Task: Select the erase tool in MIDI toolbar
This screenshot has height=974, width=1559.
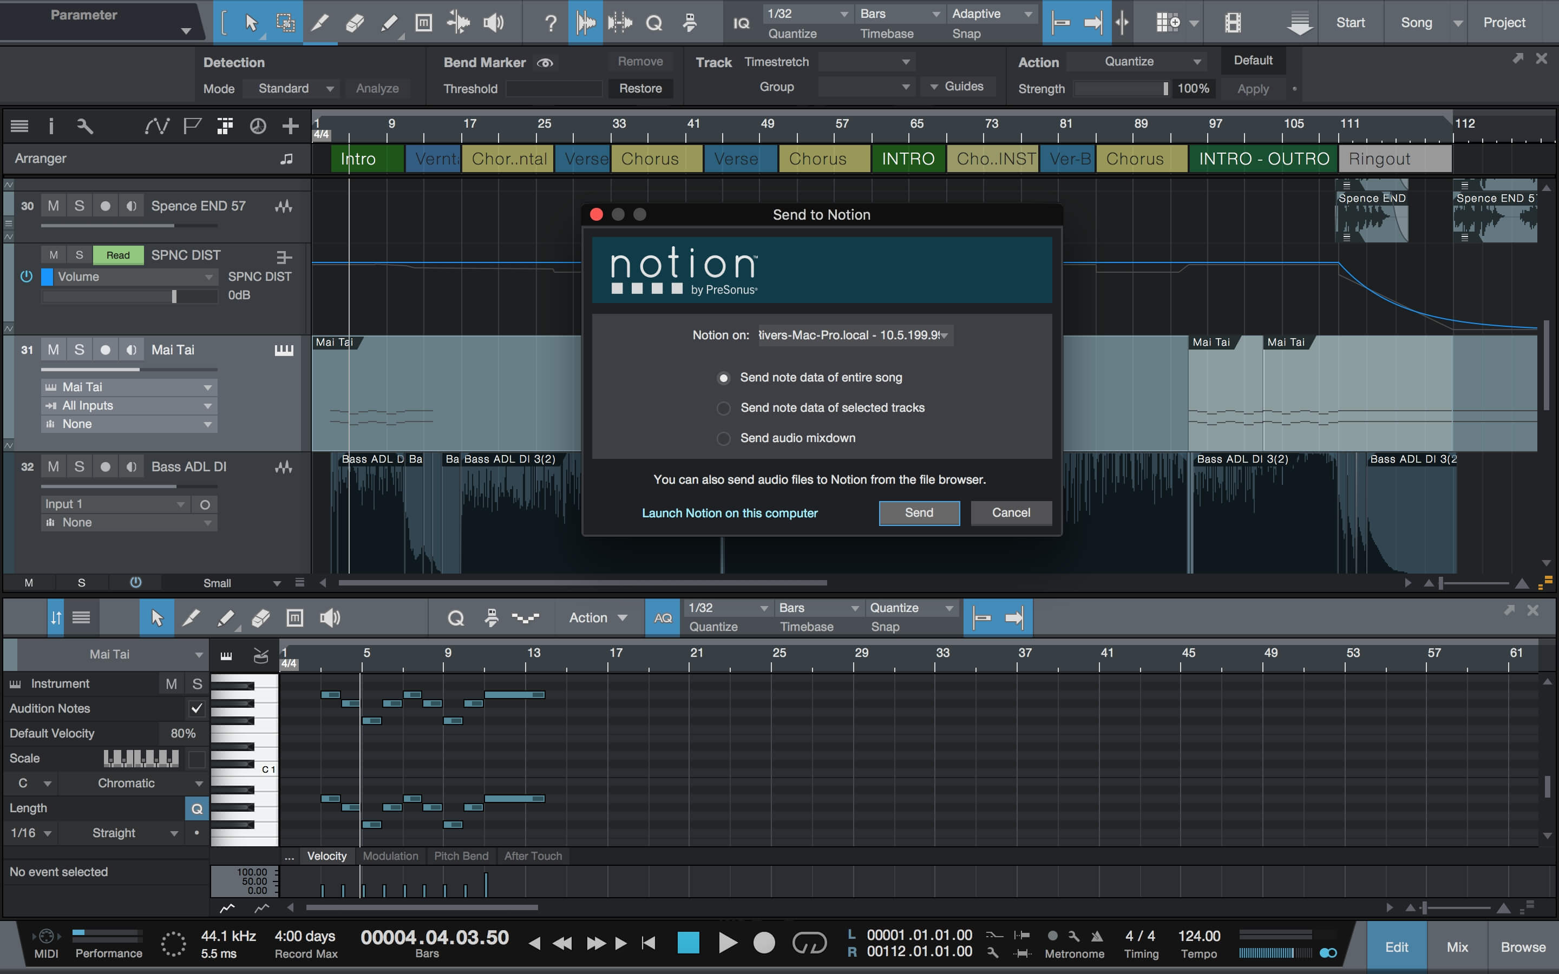Action: point(258,617)
